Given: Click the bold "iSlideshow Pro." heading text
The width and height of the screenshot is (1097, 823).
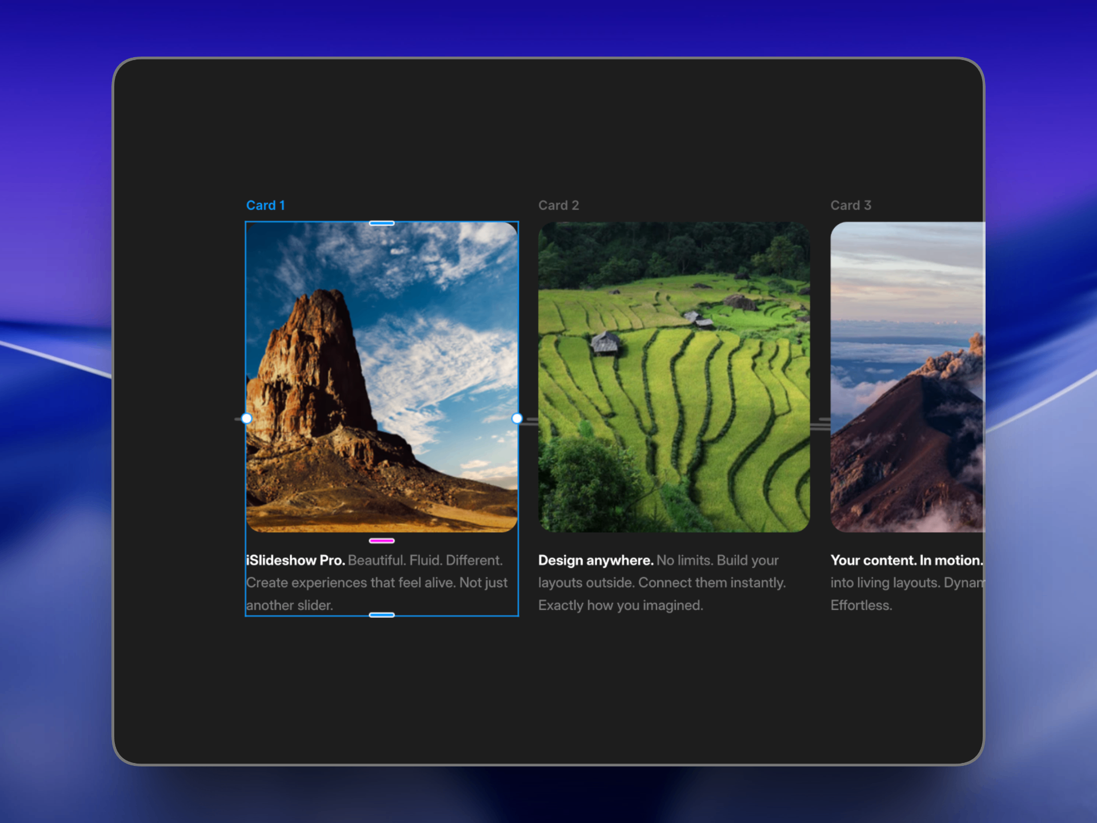Looking at the screenshot, I should (295, 560).
